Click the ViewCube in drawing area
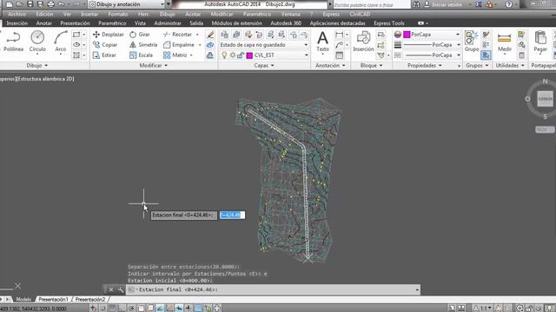The height and width of the screenshot is (312, 556). pos(545,99)
